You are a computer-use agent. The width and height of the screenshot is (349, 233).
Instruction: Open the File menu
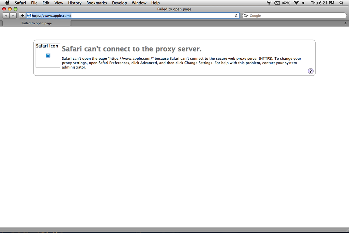[34, 3]
